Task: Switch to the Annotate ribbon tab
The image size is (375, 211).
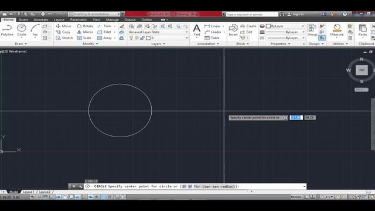Action: click(x=40, y=19)
